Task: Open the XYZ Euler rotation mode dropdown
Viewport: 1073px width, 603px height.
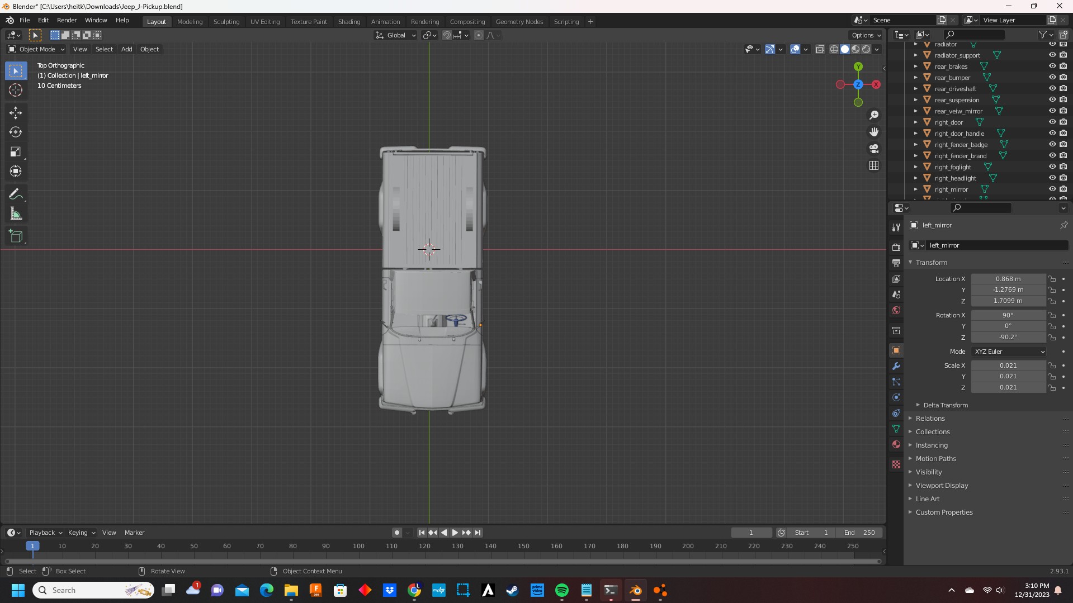Action: [1009, 352]
